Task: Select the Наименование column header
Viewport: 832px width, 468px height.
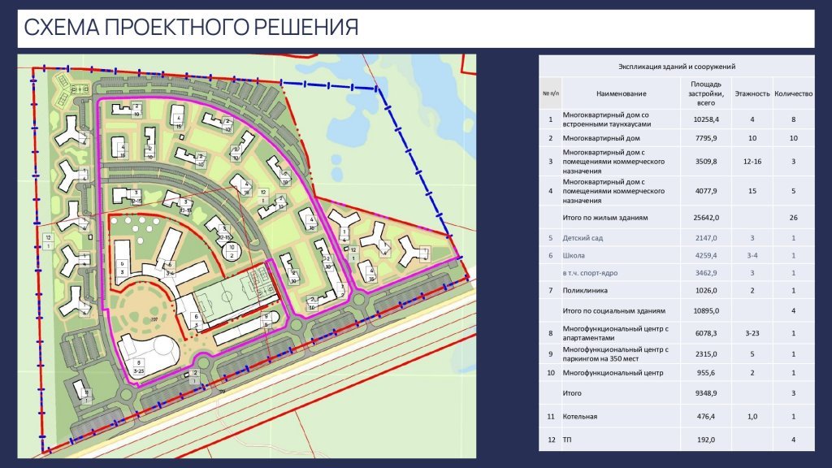Action: [x=620, y=93]
